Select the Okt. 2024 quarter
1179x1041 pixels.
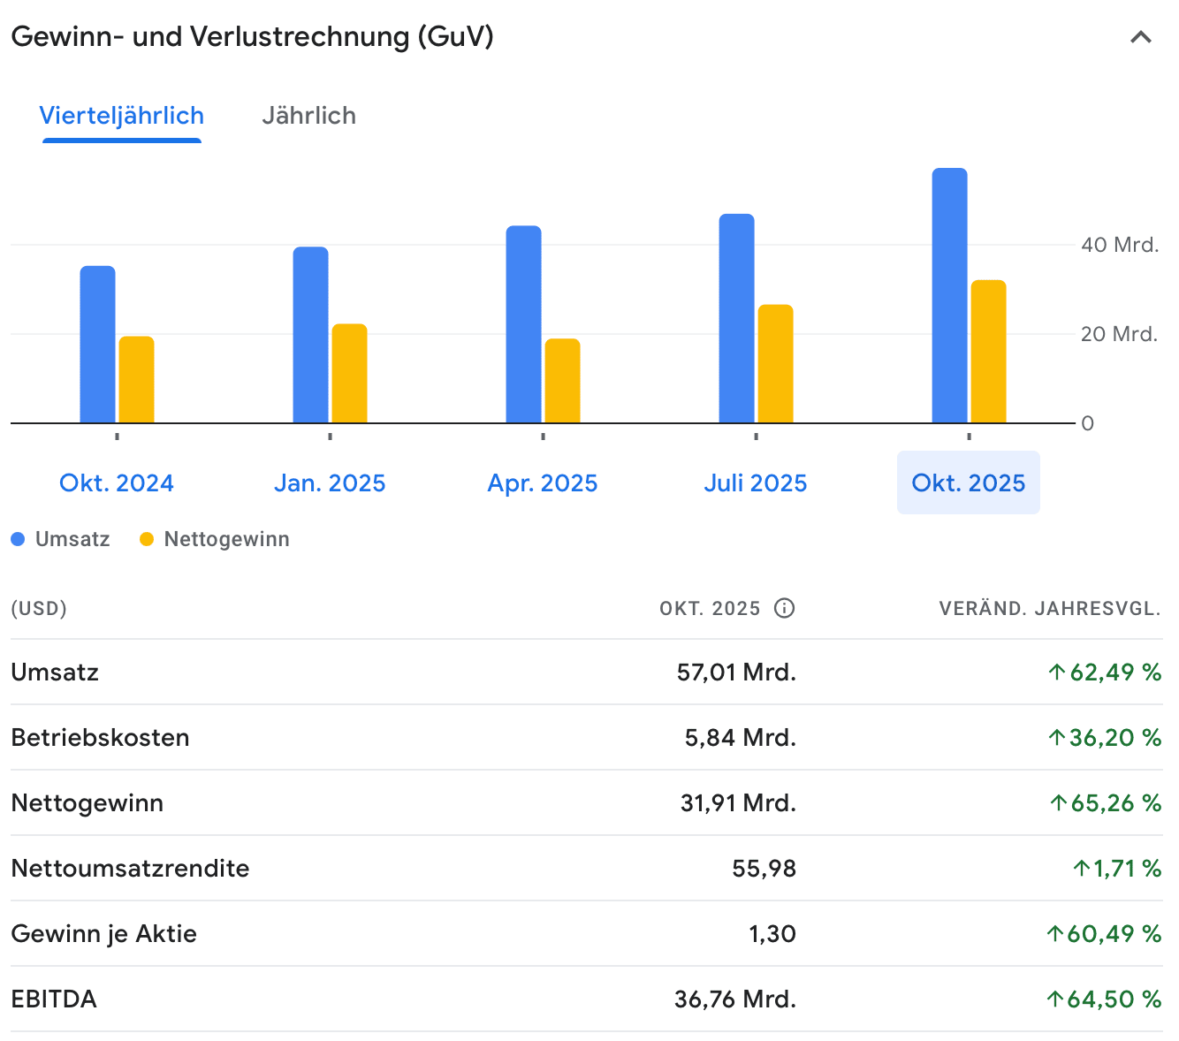coord(117,483)
